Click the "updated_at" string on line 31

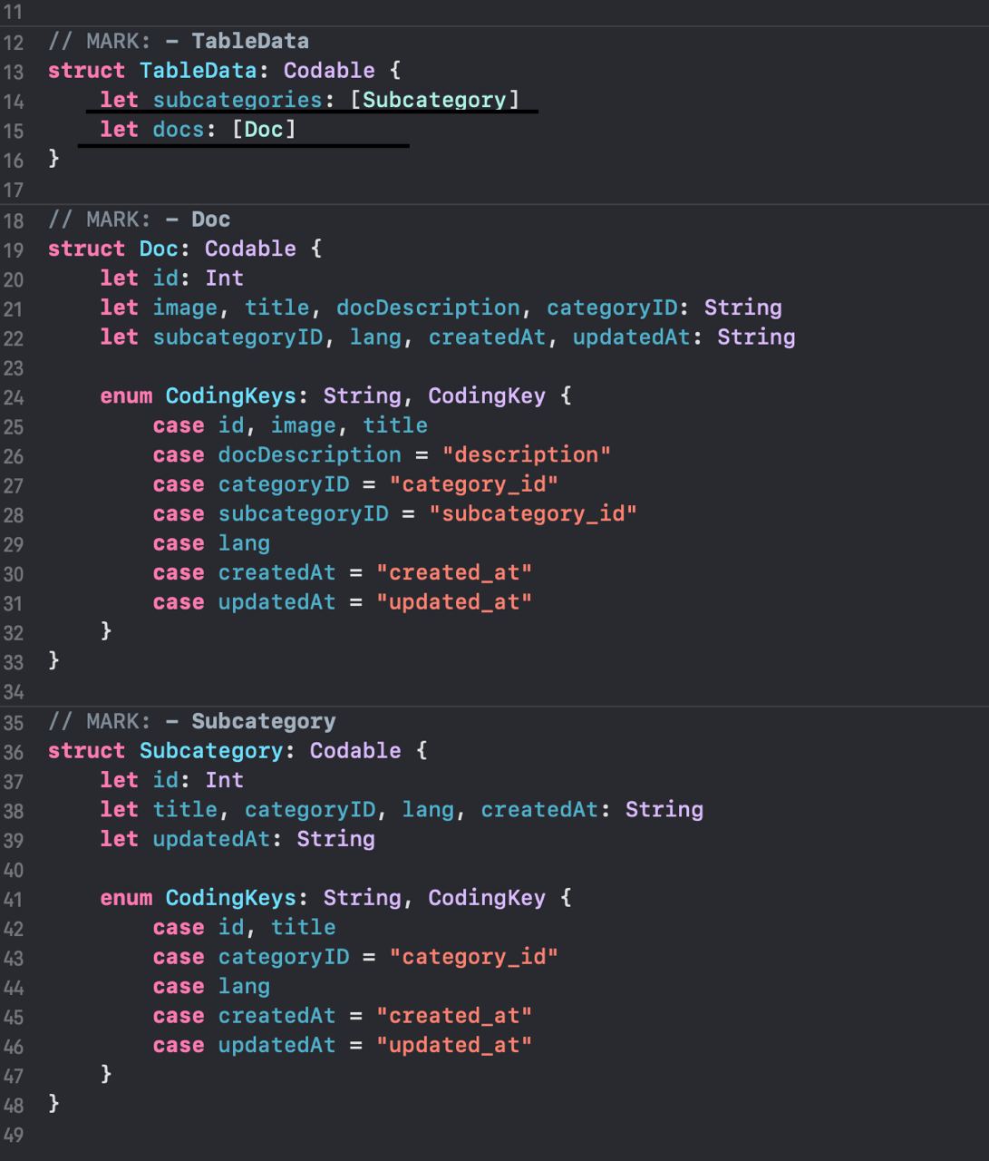click(x=454, y=602)
